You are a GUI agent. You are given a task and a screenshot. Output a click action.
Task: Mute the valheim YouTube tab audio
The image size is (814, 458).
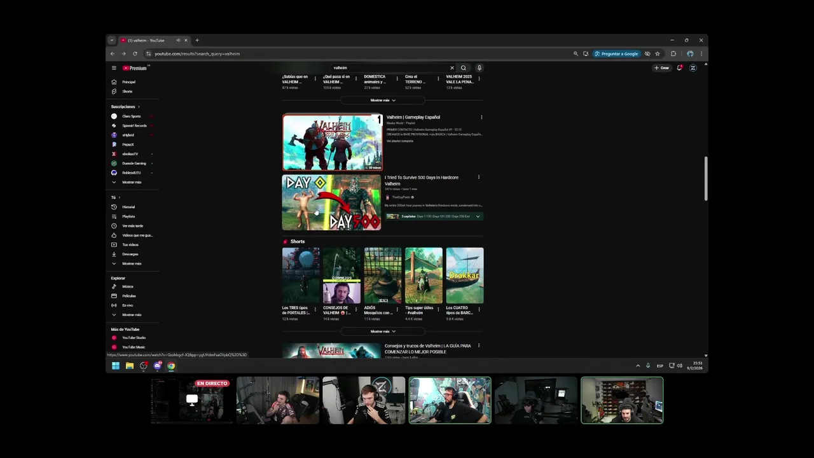pos(178,41)
